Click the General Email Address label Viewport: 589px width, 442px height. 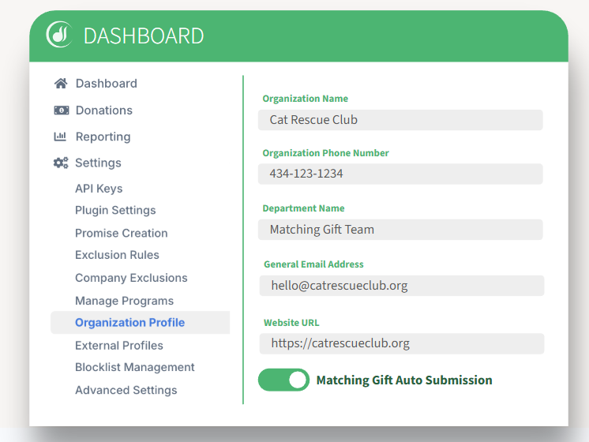(x=313, y=264)
